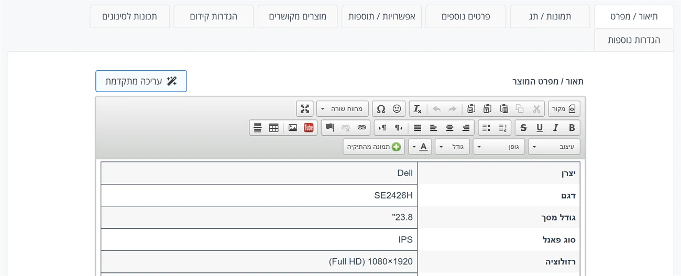This screenshot has height=276, width=681.
Task: Set the paragraph direction icon with right-pointing arrow
Action: point(382,128)
